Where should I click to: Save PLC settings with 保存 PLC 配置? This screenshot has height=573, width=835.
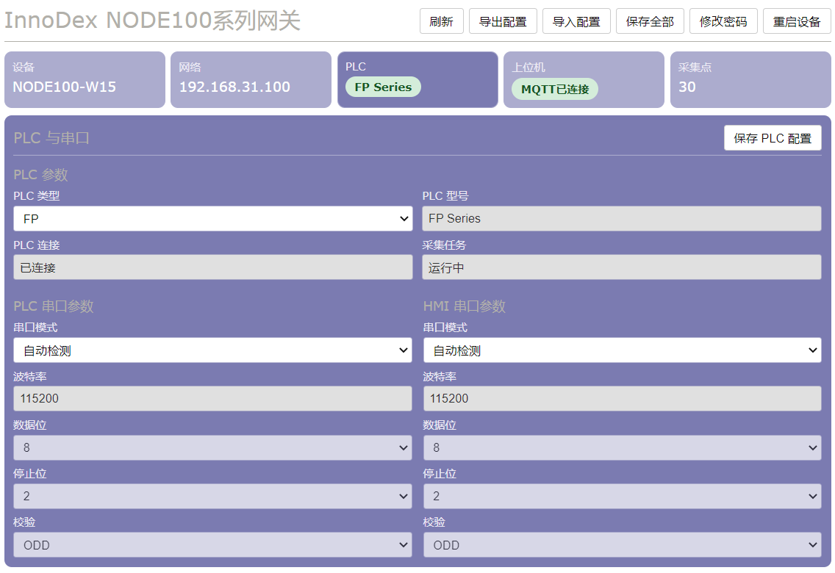(773, 138)
